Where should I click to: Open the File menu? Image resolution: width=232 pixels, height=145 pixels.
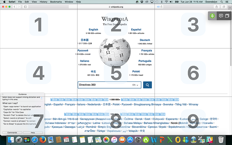tap(20, 2)
